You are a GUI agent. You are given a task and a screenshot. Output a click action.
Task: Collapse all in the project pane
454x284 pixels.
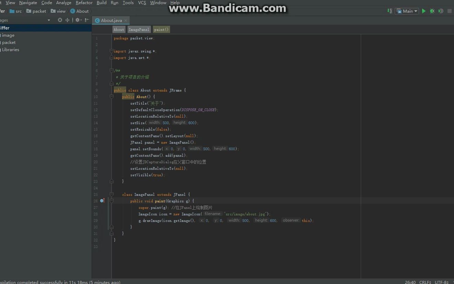pos(67,20)
